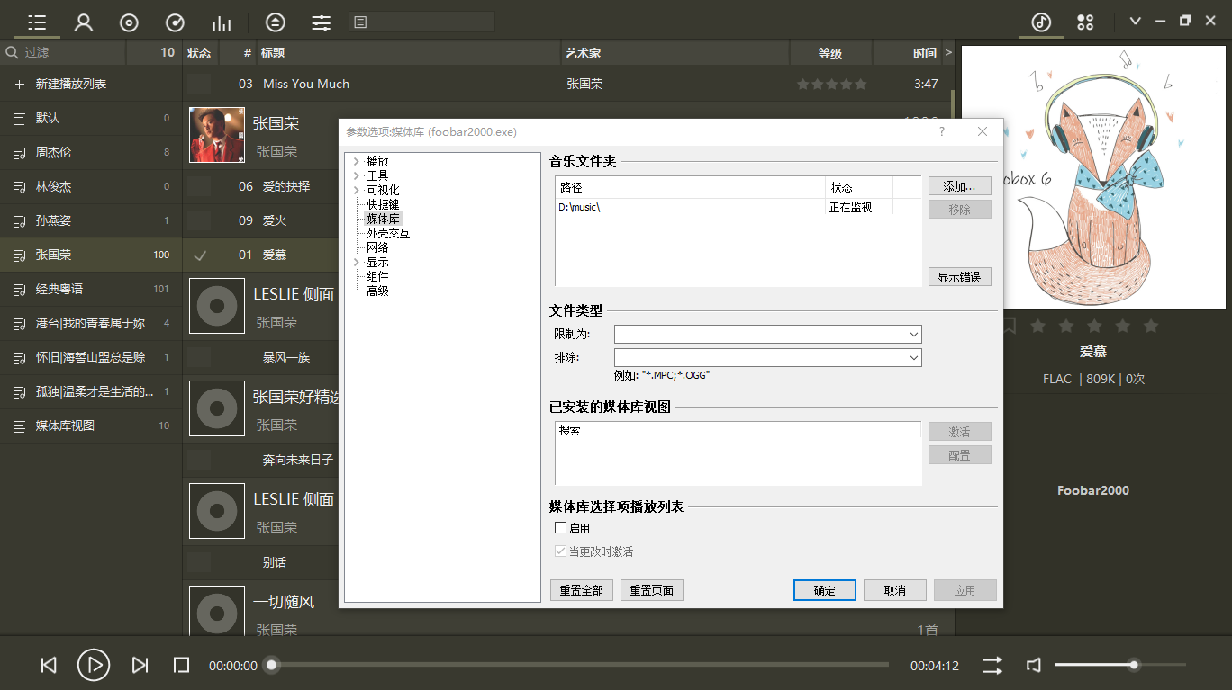Toggle the 当更改时激活 checkbox

point(560,551)
